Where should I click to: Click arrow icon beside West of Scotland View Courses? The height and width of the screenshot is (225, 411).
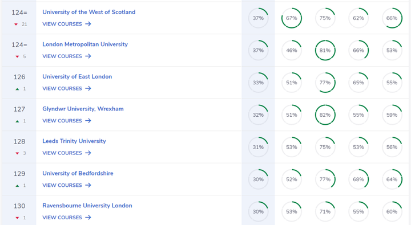[88, 24]
